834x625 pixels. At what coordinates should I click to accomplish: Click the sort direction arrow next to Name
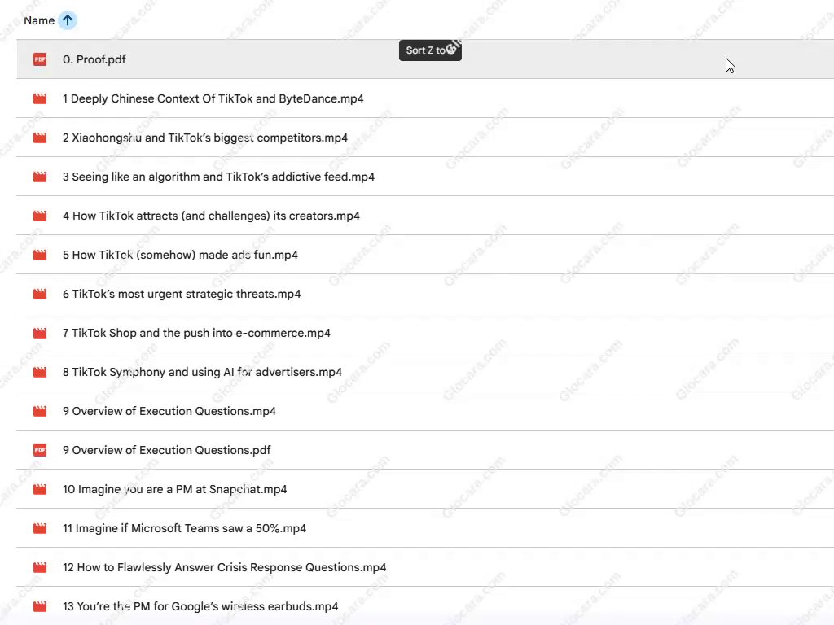pos(68,20)
